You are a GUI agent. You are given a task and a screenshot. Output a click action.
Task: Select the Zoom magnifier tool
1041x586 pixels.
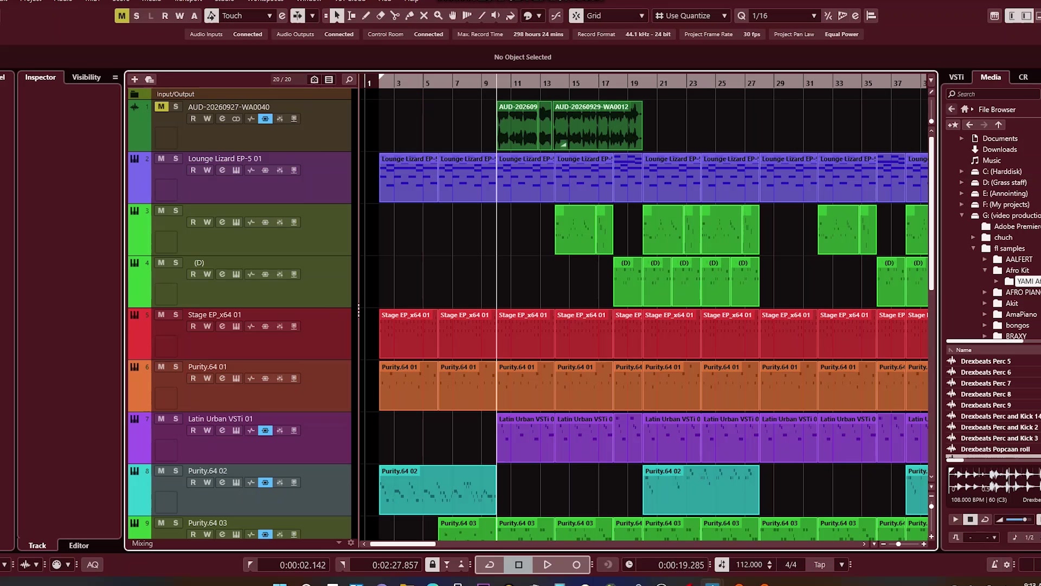coord(438,16)
